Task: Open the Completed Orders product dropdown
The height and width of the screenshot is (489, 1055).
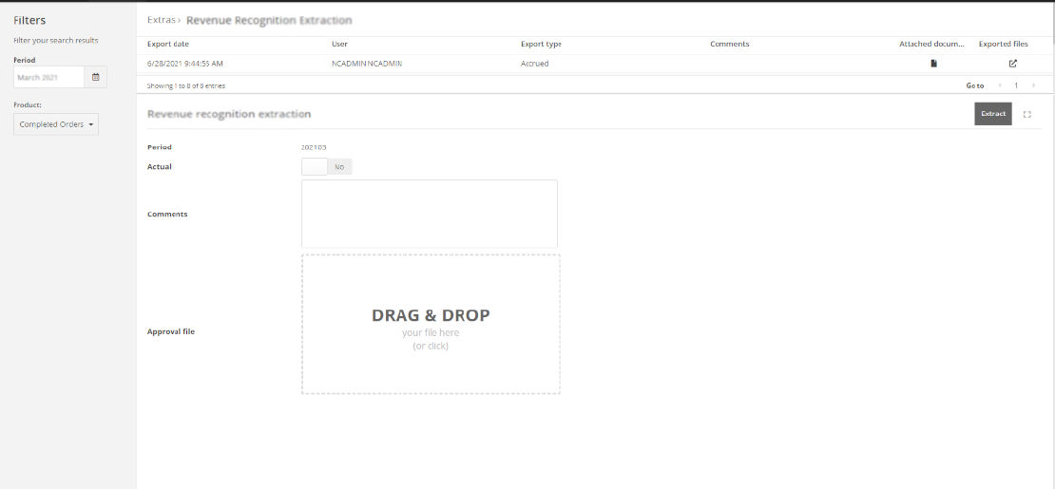Action: tap(56, 124)
